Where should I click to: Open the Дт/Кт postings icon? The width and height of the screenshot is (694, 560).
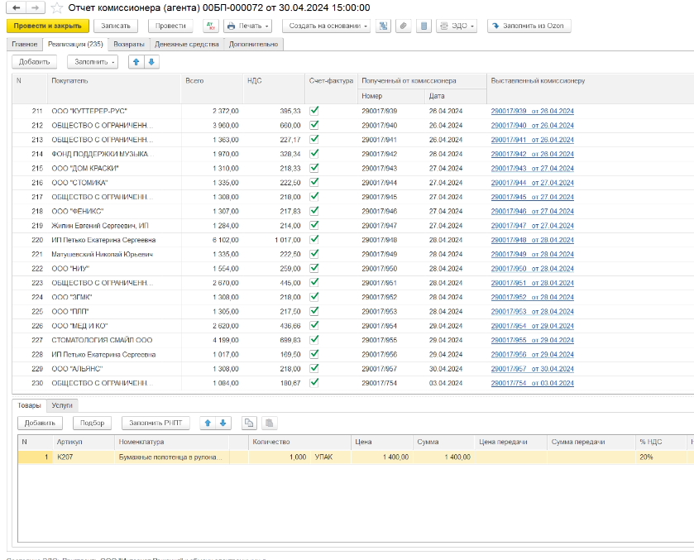pyautogui.click(x=210, y=26)
